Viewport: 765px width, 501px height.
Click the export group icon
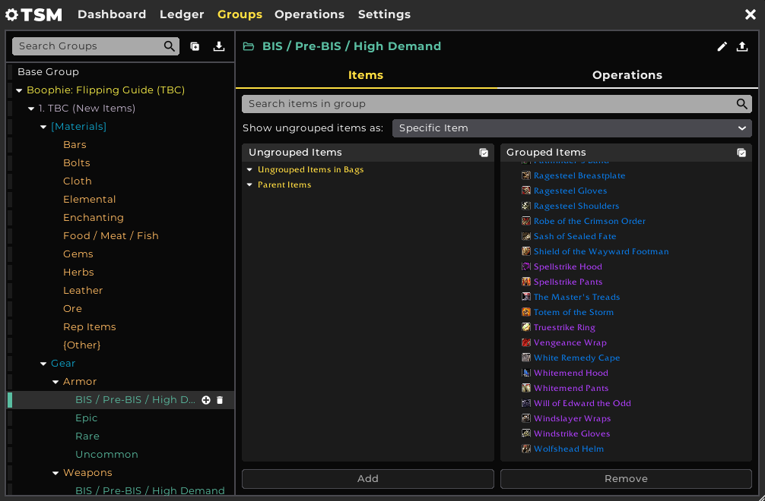point(742,46)
